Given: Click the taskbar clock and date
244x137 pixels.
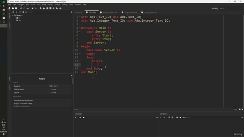Looking at the screenshot, I should (x=3, y=131).
